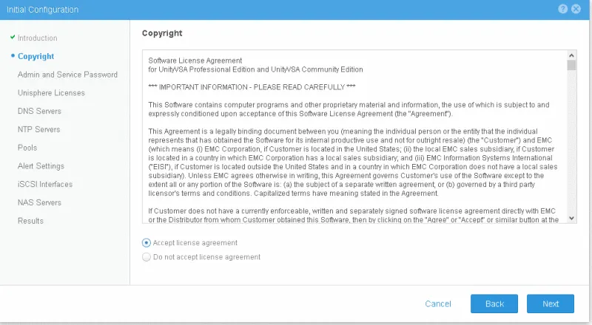Click the license scrollbar down arrow

pos(571,218)
